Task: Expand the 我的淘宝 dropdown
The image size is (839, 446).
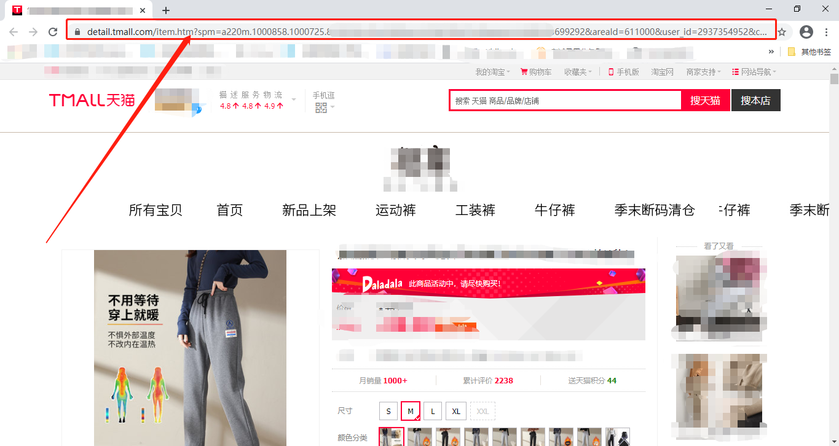Action: 492,72
